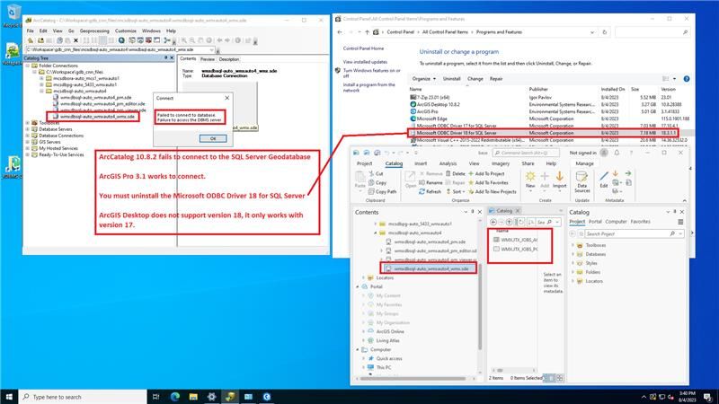Switch Catalog pane to Favorites tab

tap(640, 222)
